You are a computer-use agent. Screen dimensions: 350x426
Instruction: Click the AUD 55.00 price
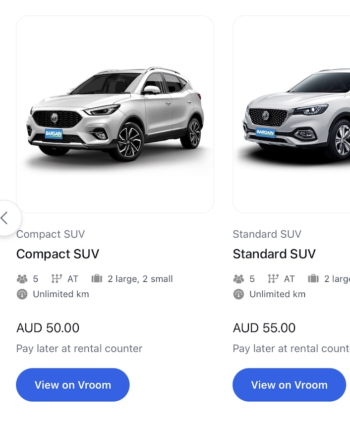[264, 328]
